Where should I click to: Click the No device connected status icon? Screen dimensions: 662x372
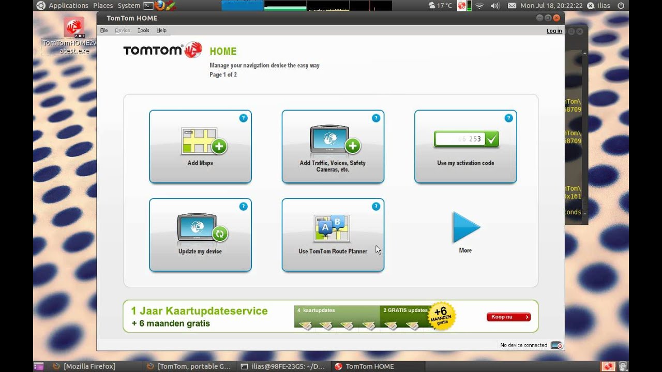tap(556, 345)
